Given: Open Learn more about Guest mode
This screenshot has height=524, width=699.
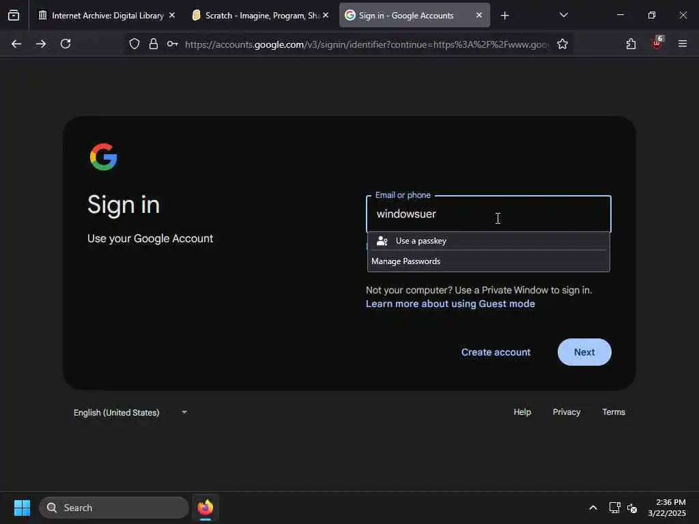Looking at the screenshot, I should tap(451, 304).
